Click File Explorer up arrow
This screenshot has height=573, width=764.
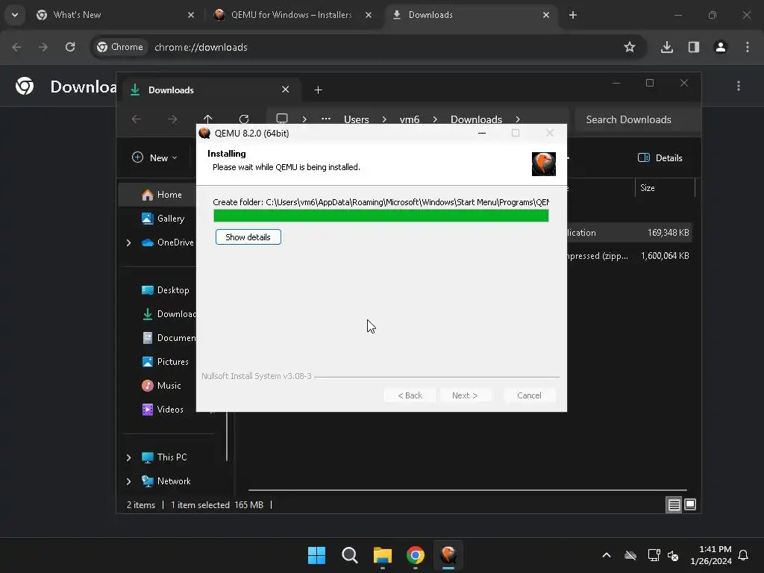coord(208,119)
